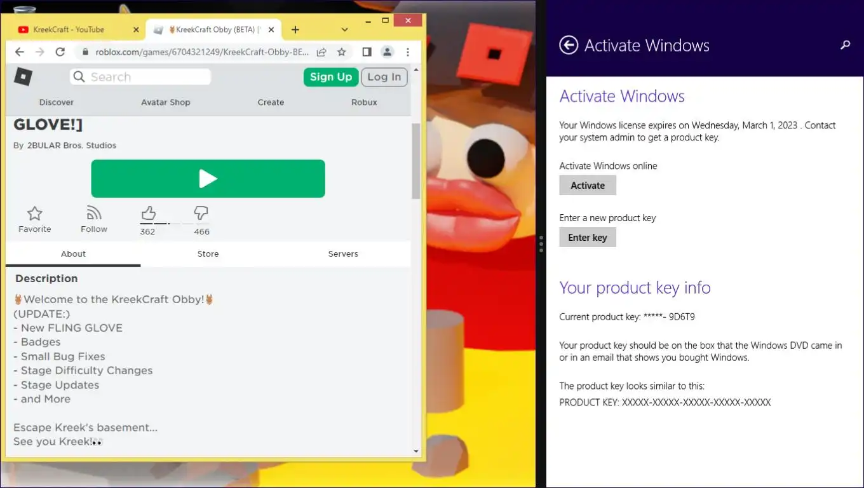Click the Roblox logo icon

pos(23,77)
